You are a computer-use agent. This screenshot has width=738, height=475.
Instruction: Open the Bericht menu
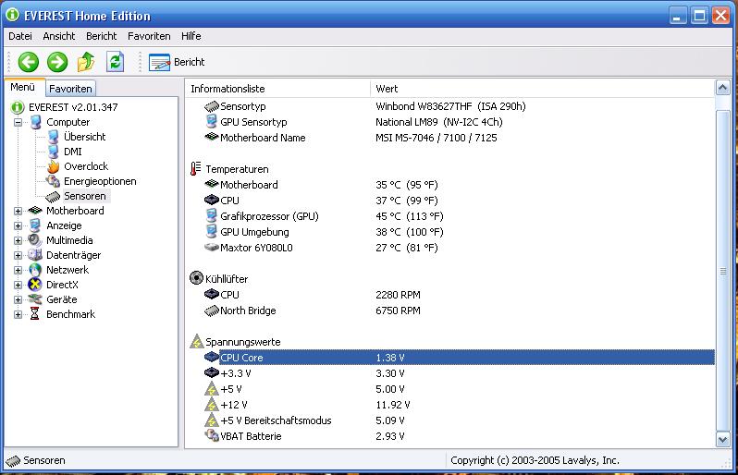101,36
